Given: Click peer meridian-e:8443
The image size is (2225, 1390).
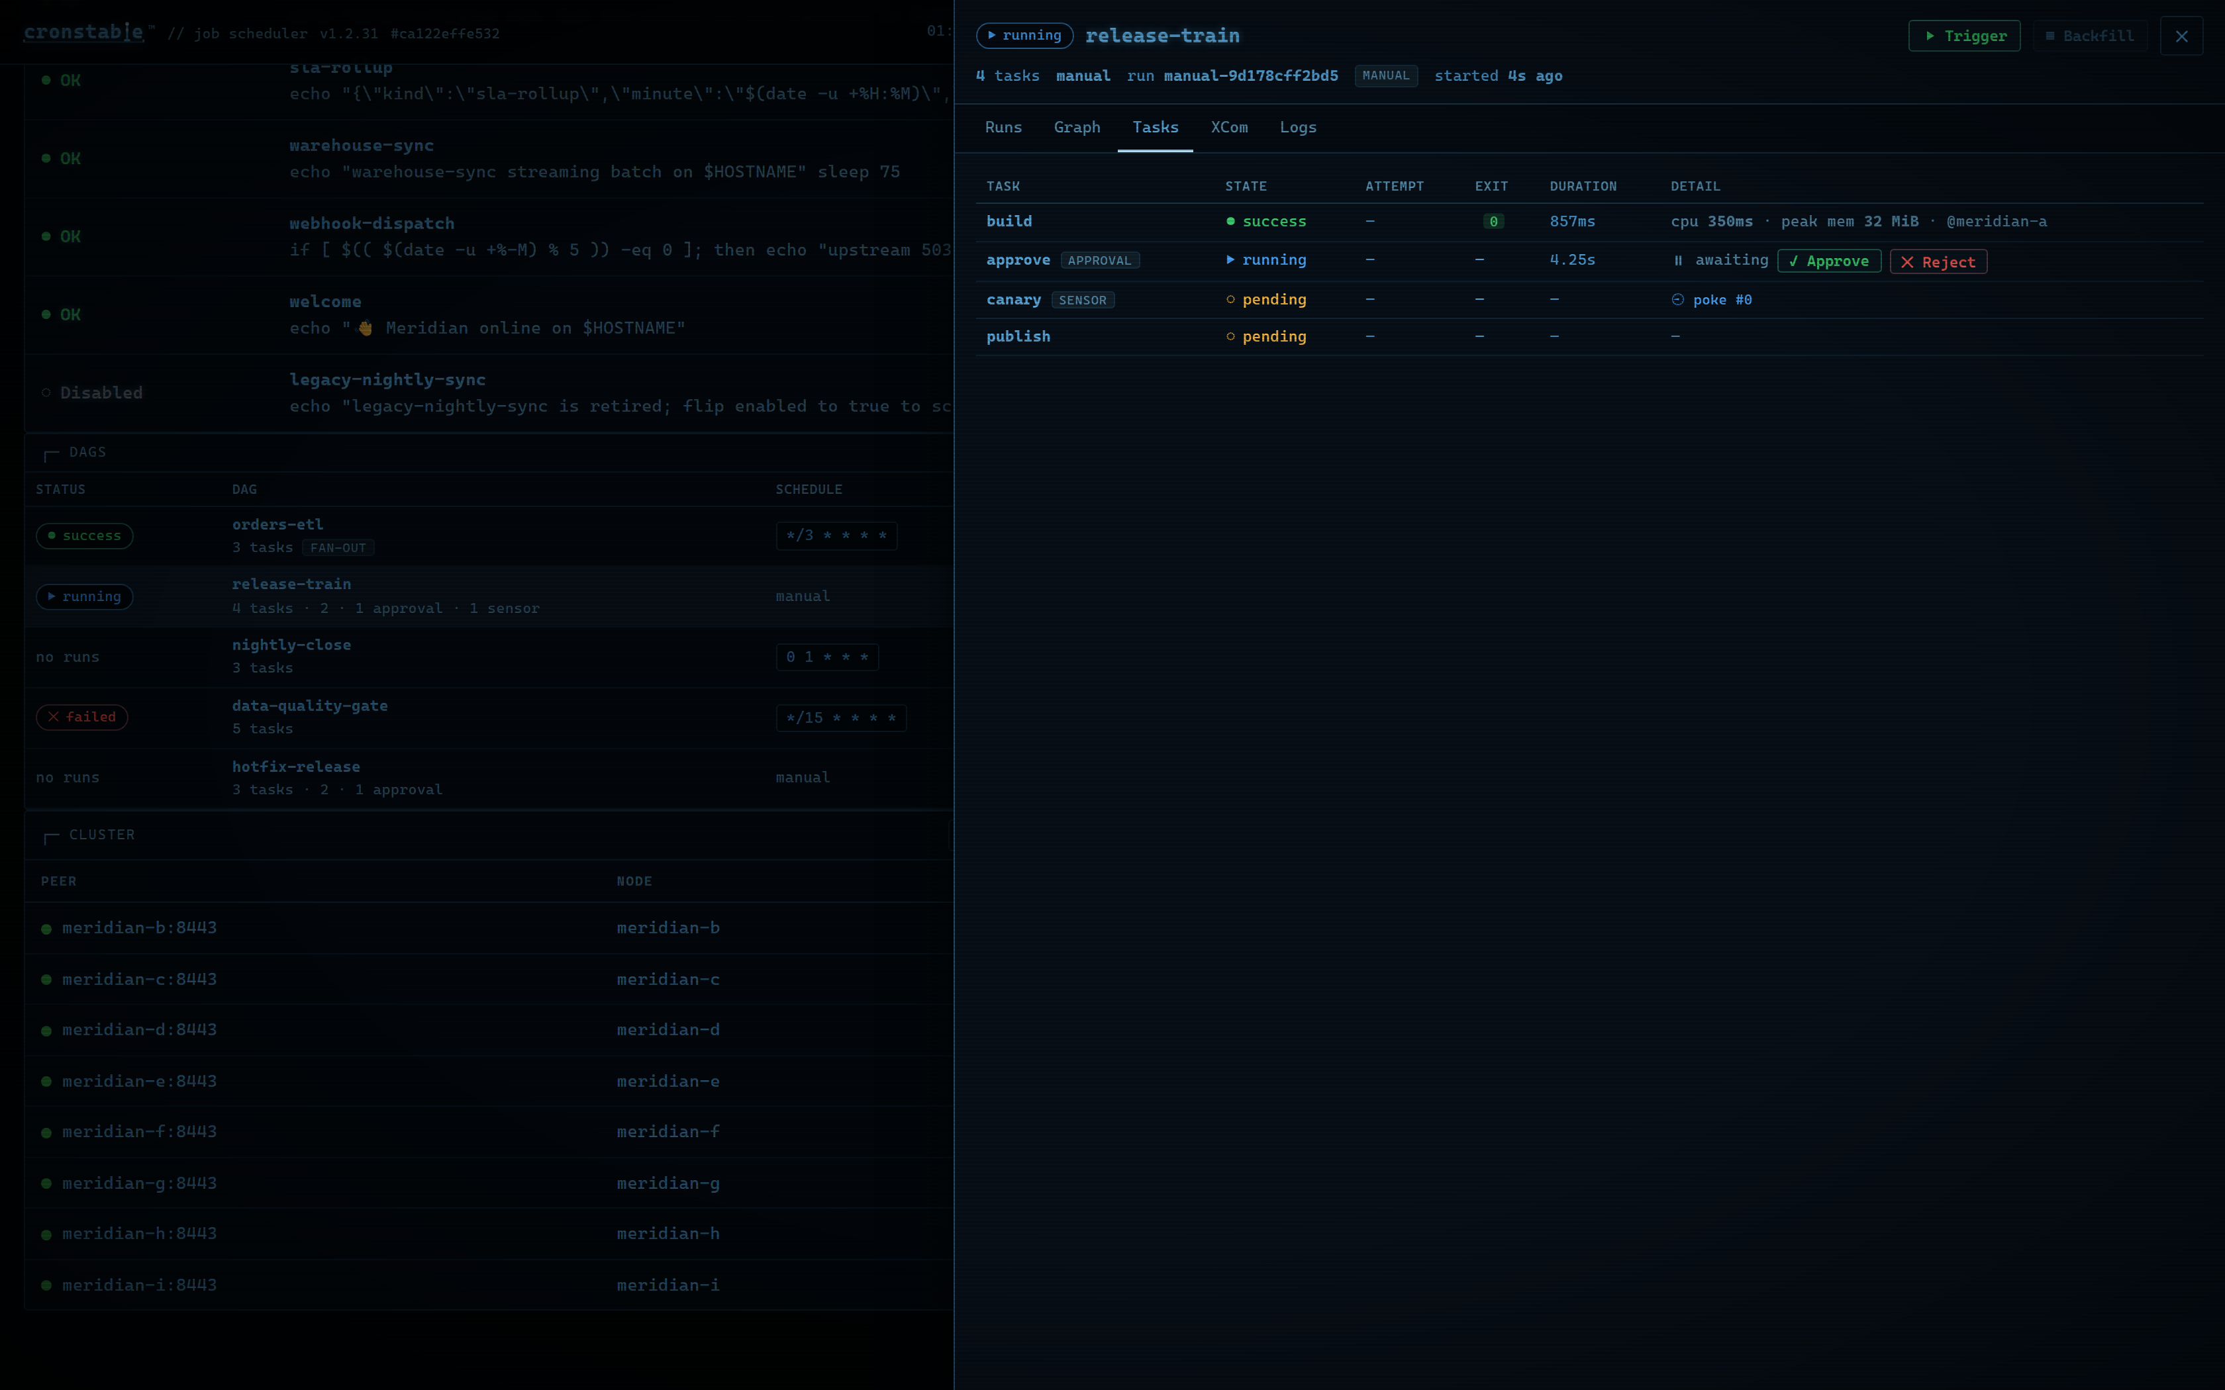Looking at the screenshot, I should [x=140, y=1081].
